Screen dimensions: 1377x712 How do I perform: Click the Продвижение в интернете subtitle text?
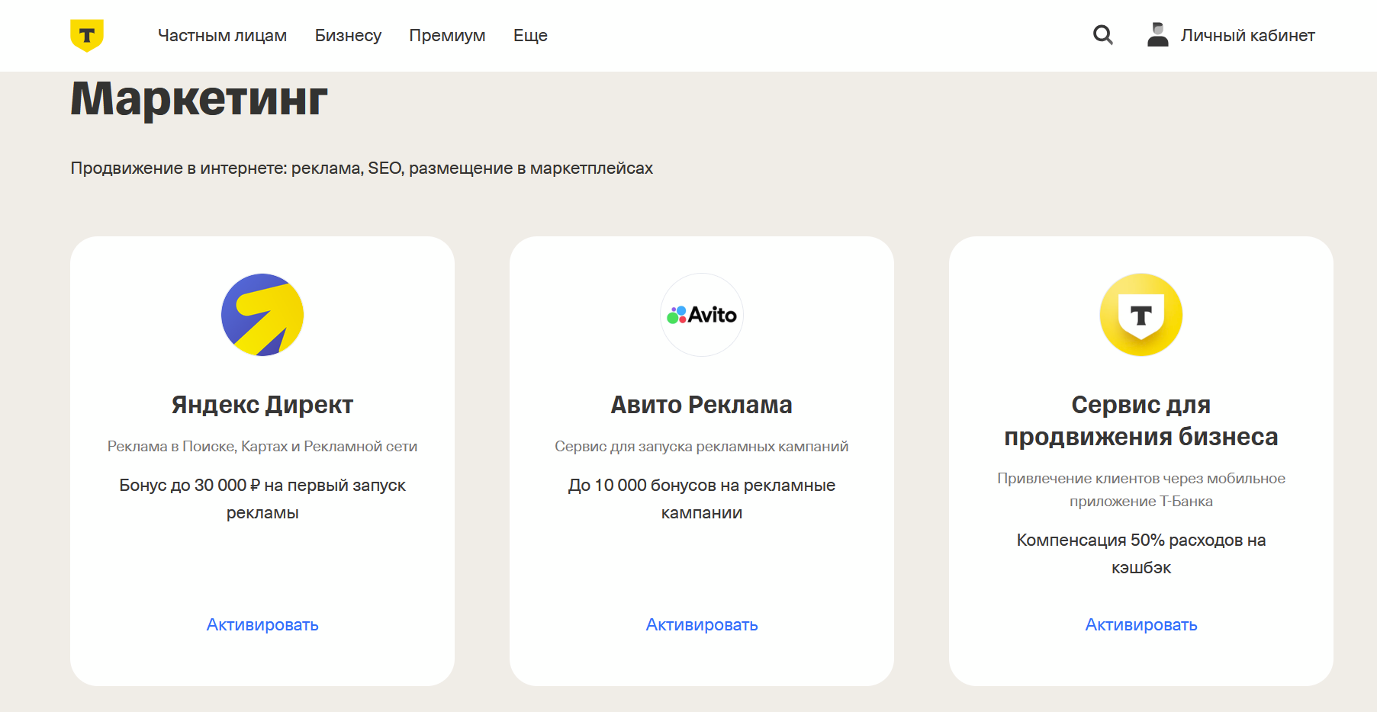(x=362, y=168)
